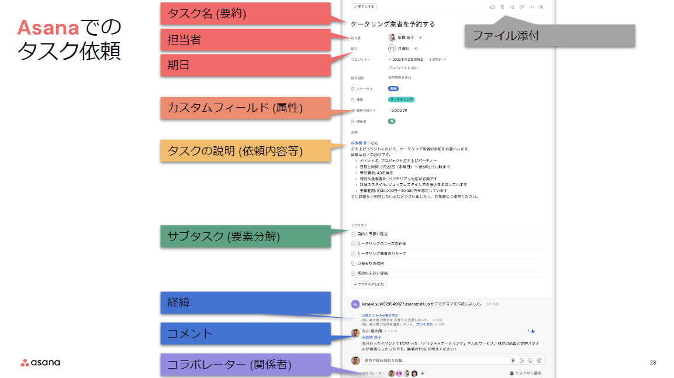Attach a file using the paperclip icon
The height and width of the screenshot is (378, 674).
502,7
